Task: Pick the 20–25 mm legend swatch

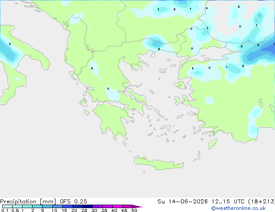Action: point(77,206)
